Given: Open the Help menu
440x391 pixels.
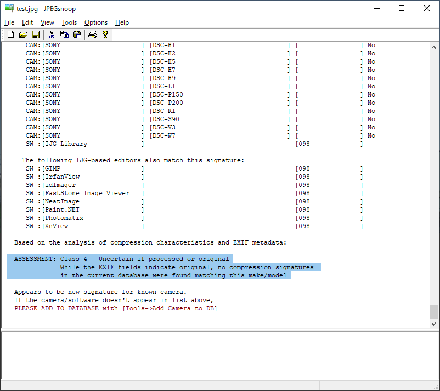Looking at the screenshot, I should tap(122, 22).
